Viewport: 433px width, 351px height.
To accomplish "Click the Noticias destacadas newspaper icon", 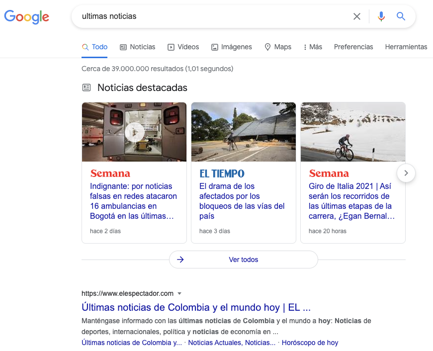I will click(87, 88).
